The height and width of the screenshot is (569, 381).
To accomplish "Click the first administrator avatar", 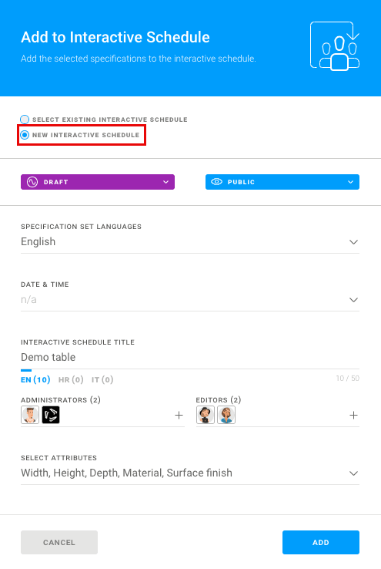I will click(x=30, y=415).
